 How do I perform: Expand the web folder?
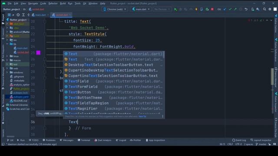7,68
